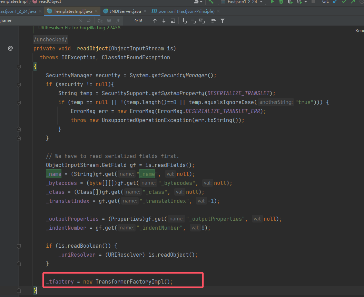Run with coverage icon
Viewport: 364px width, 297px height.
coord(290,2)
